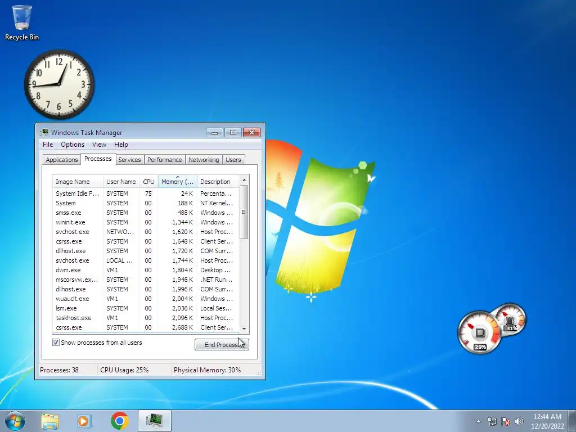Open the Options menu
The width and height of the screenshot is (576, 432).
point(73,145)
